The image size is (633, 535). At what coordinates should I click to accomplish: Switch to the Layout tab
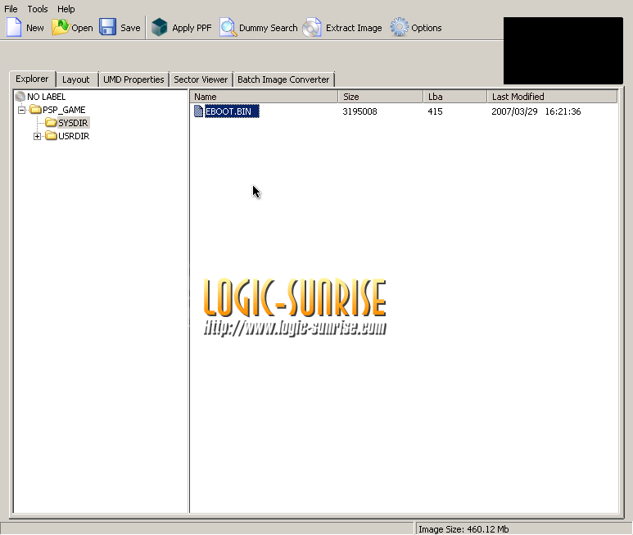(76, 79)
